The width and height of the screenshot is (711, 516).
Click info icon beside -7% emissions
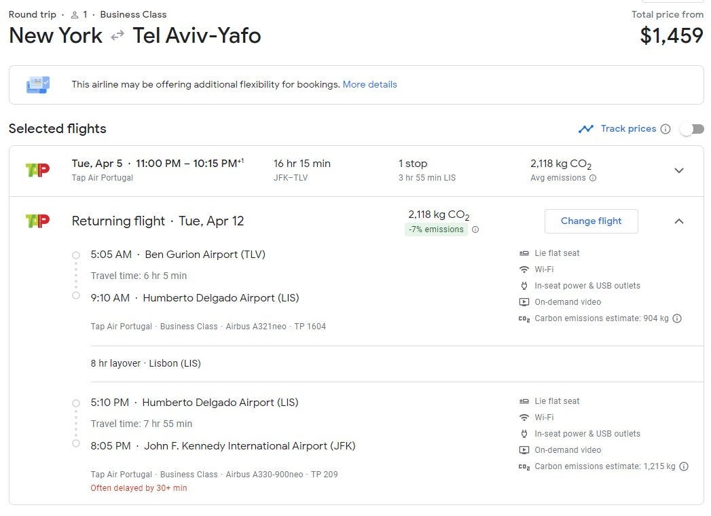[x=475, y=229]
